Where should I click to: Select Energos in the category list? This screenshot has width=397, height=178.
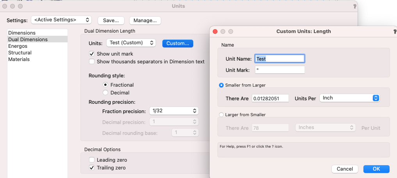click(x=18, y=46)
